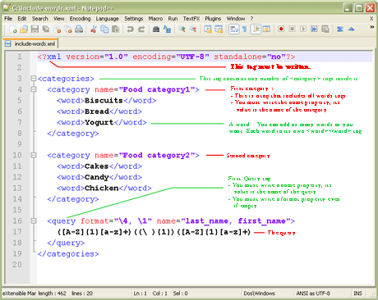Open the View menu
Image resolution: width=378 pixels, height=300 pixels.
58,19
